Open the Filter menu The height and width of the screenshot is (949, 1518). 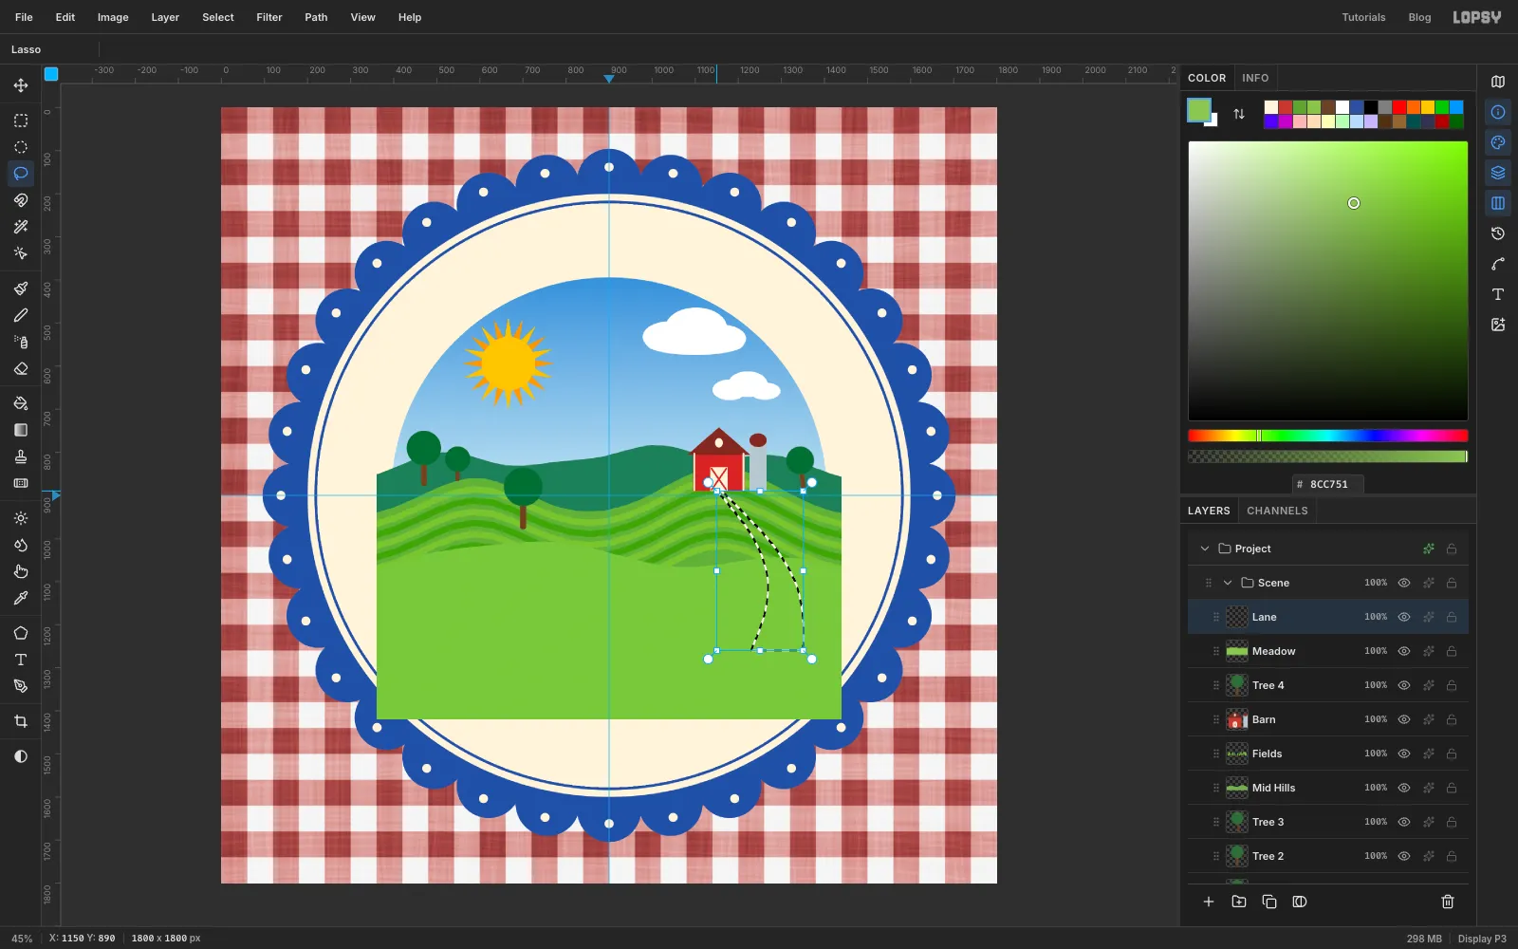click(269, 17)
